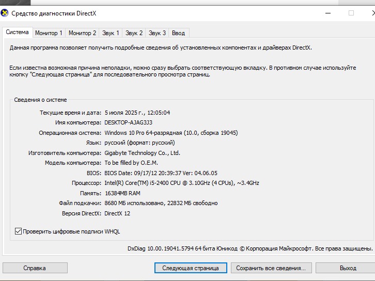Open the Звук 3 tab

157,33
